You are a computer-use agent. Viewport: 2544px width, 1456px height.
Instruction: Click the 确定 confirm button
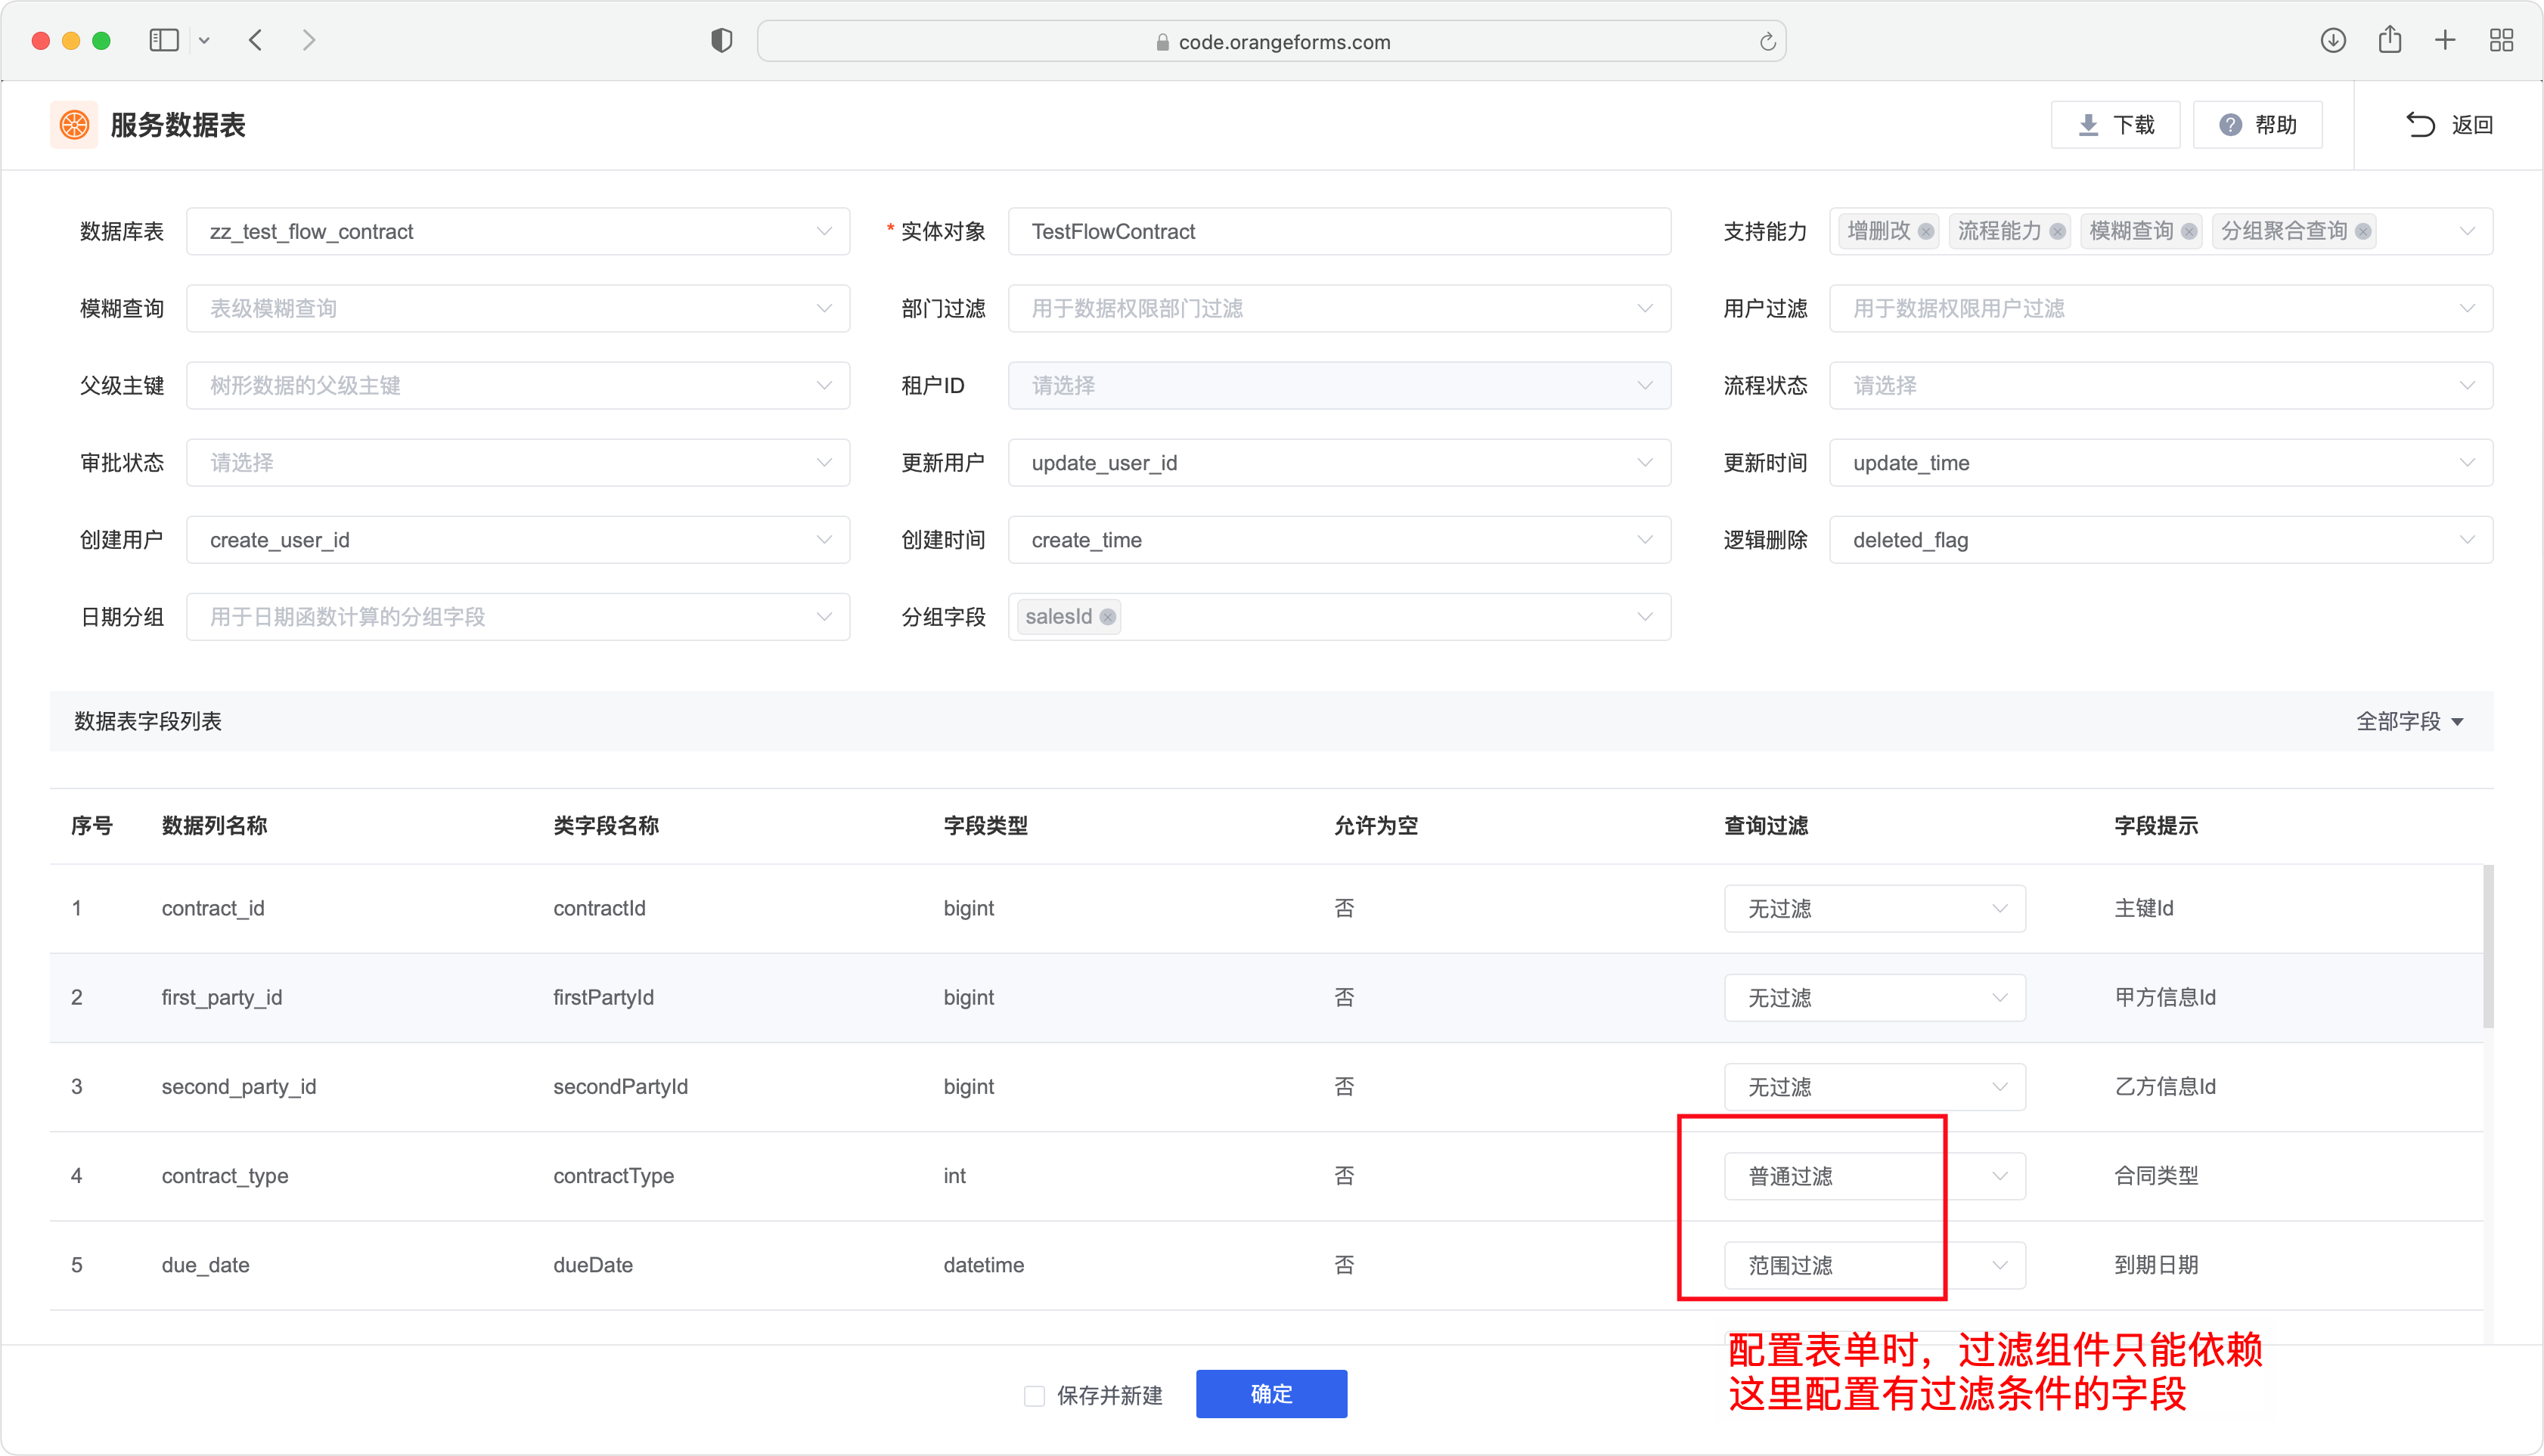1270,1393
